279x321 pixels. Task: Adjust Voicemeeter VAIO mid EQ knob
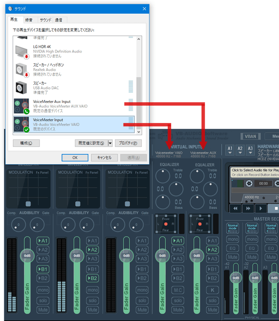[176, 189]
